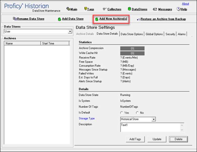Click the Rename Data Store icon
Screen dimensions: 197x152
(15, 19)
